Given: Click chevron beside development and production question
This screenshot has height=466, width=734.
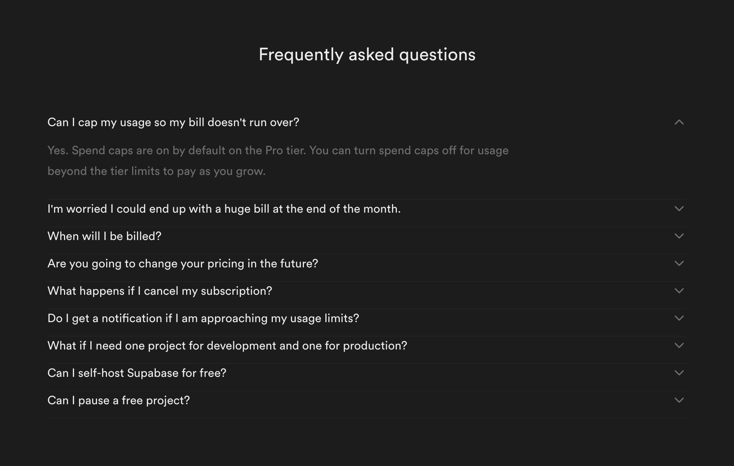Looking at the screenshot, I should pyautogui.click(x=679, y=346).
